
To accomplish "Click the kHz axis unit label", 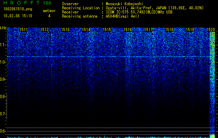I will click(3, 28).
